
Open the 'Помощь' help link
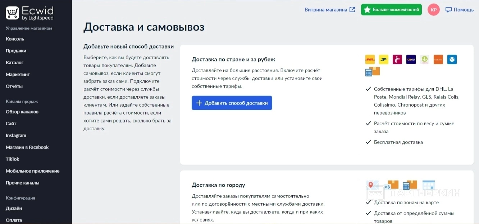459,10
